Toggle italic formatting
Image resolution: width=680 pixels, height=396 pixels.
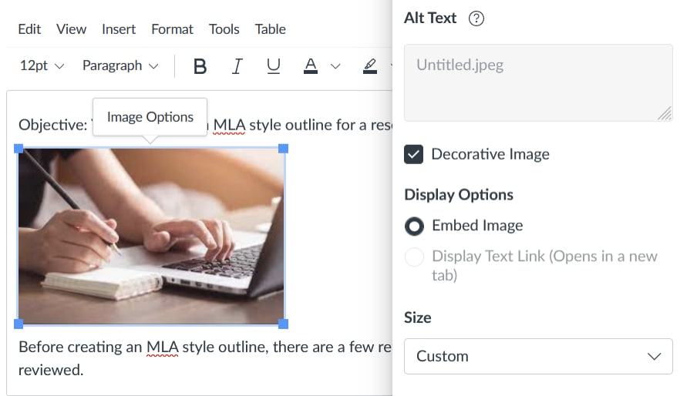[237, 66]
